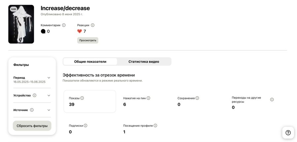The width and height of the screenshot is (297, 142).
Task: Expand the Период date range filter
Action: pyautogui.click(x=49, y=78)
